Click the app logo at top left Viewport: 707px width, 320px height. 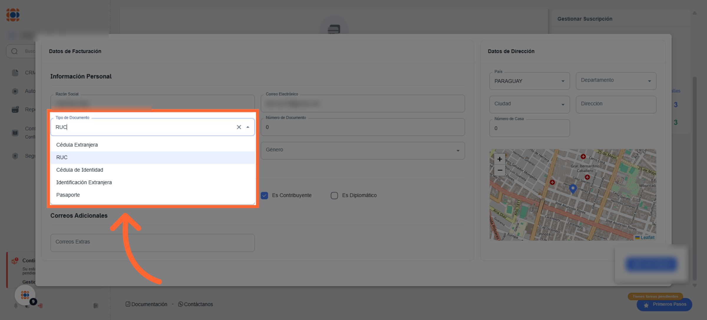[x=13, y=15]
